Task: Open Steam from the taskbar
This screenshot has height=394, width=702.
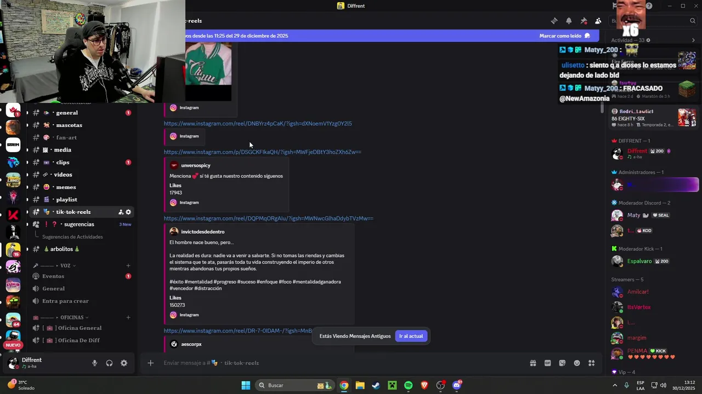Action: point(376,385)
